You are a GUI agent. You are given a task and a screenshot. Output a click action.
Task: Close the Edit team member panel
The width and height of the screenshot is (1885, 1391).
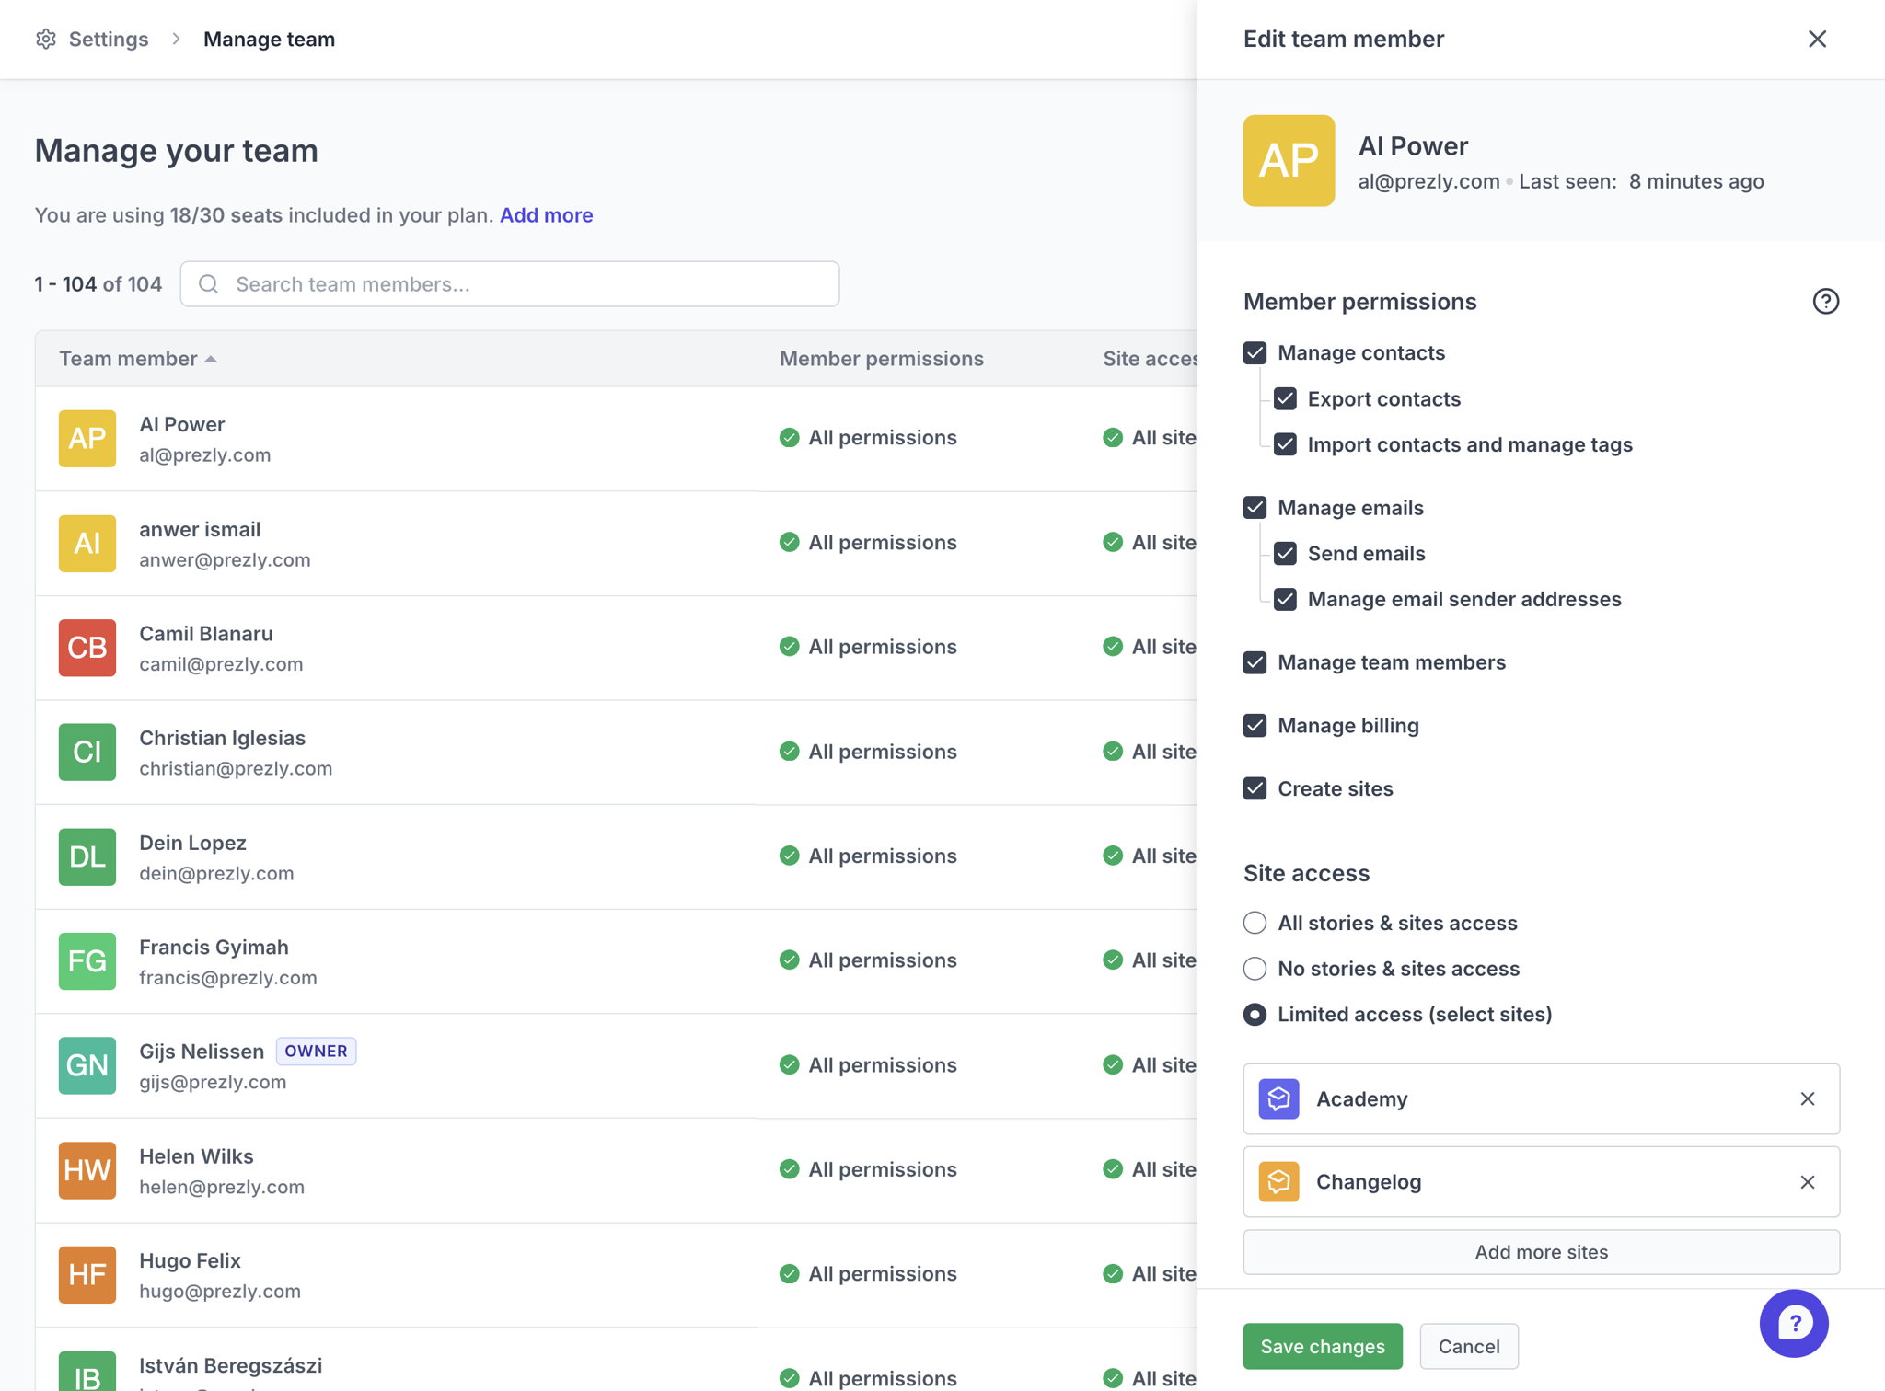(x=1817, y=40)
